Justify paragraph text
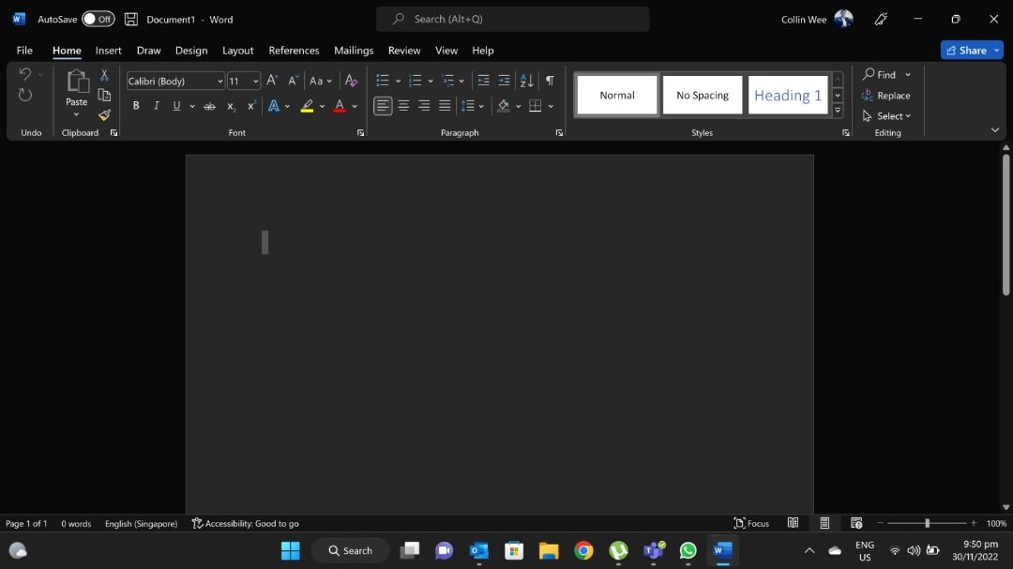This screenshot has height=569, width=1013. click(445, 106)
